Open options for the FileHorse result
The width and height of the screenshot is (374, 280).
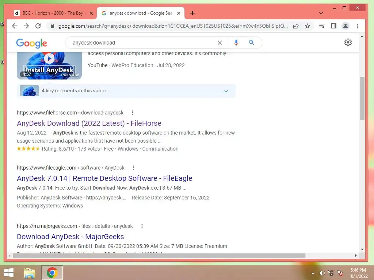point(132,113)
